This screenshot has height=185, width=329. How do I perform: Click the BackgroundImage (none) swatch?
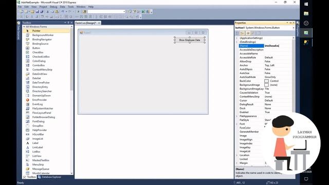[266, 85]
